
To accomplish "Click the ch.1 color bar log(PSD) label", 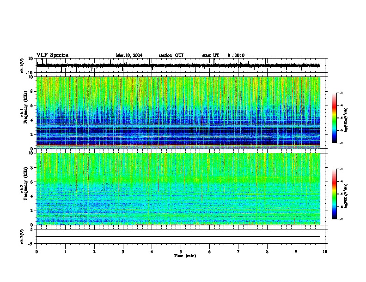I will tap(346, 120).
